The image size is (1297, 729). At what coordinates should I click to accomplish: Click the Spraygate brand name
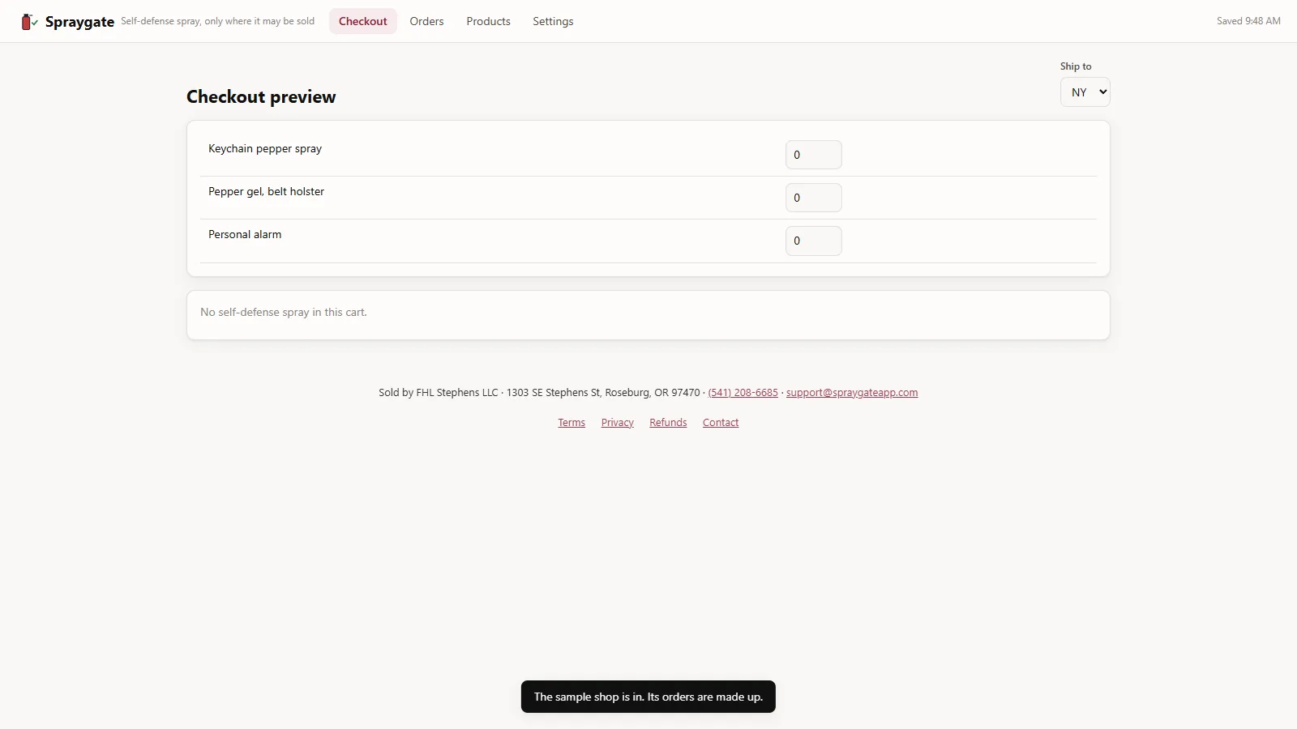[x=79, y=22]
